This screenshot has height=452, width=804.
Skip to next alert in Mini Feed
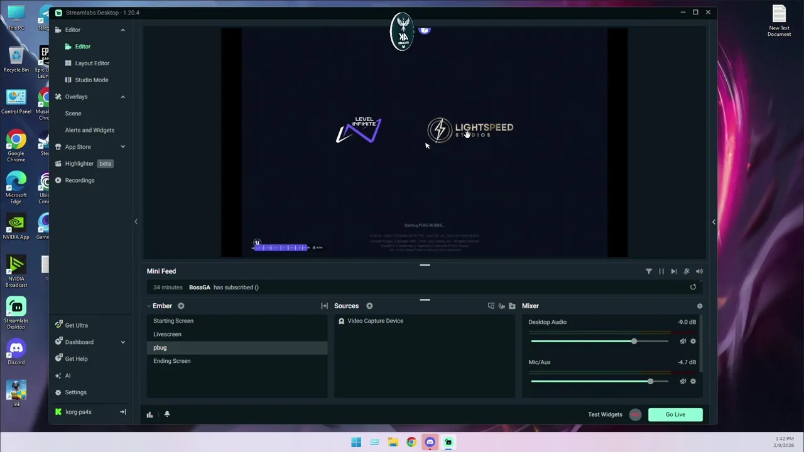[x=674, y=271]
